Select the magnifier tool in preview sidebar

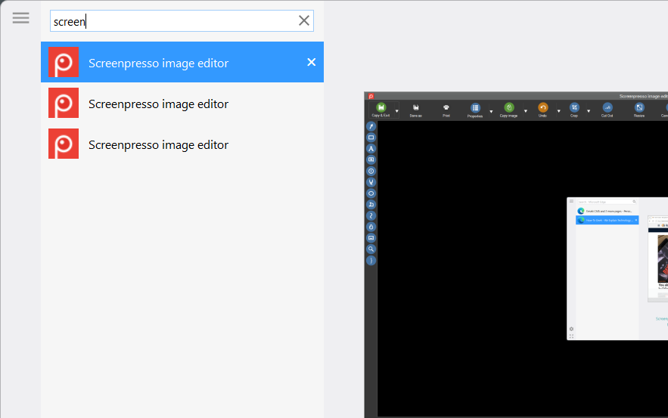pos(371,249)
